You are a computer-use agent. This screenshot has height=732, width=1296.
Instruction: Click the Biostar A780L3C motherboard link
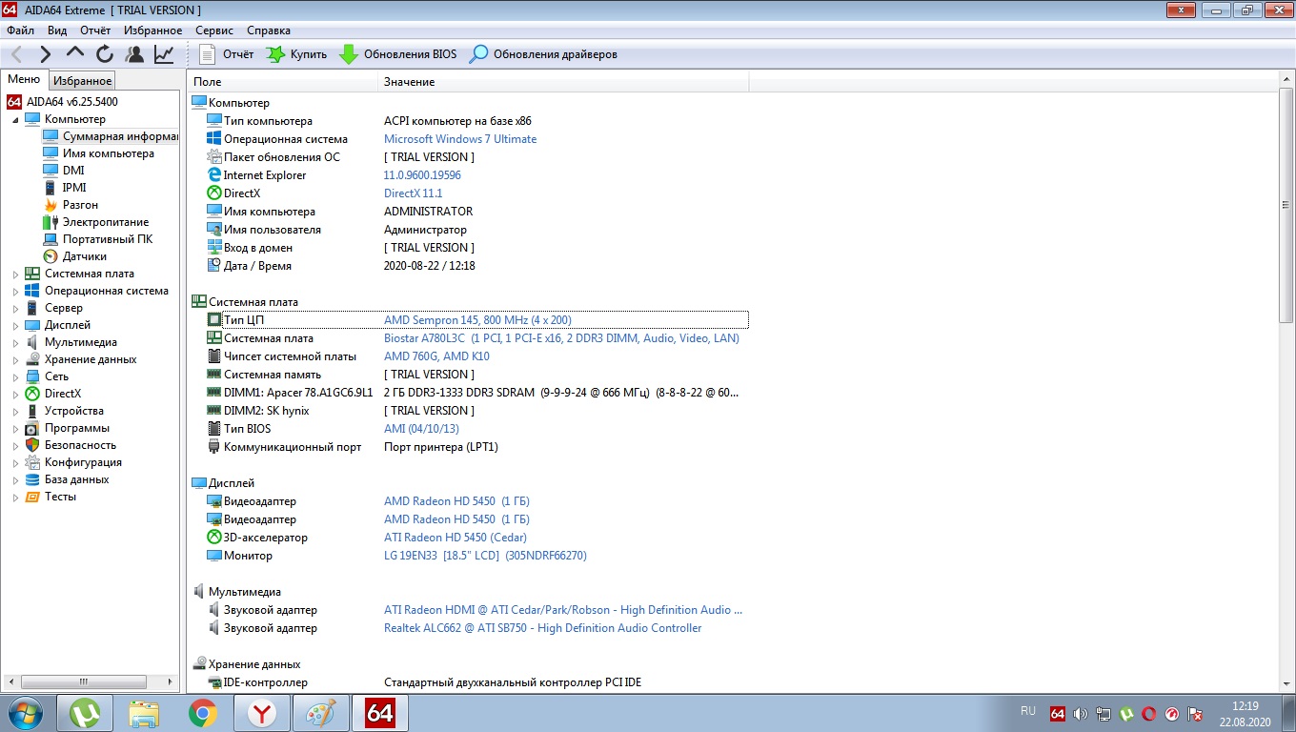click(x=561, y=338)
